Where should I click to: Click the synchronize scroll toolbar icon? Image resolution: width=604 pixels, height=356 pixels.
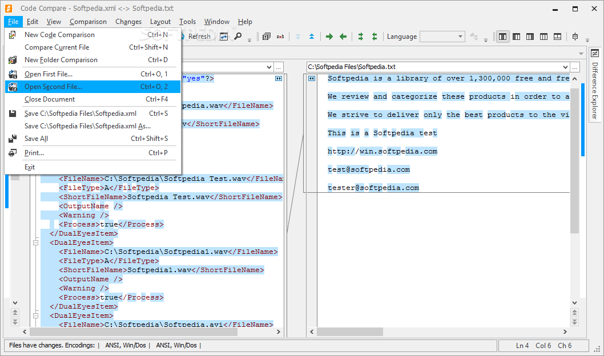(x=575, y=37)
